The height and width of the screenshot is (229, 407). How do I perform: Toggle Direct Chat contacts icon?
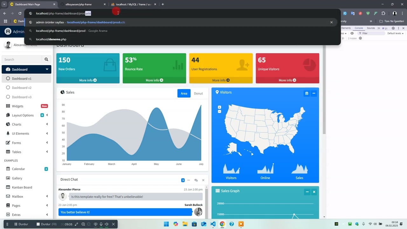[x=196, y=180]
